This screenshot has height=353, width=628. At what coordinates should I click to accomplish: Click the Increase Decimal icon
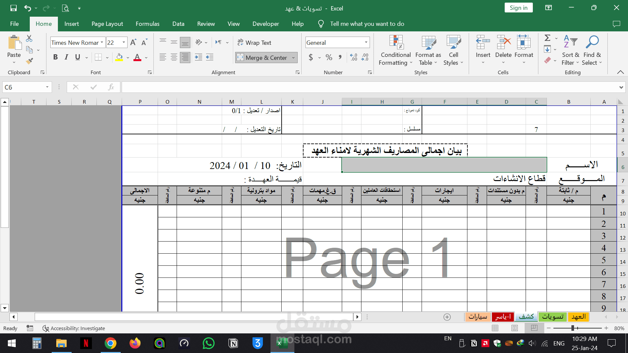354,58
